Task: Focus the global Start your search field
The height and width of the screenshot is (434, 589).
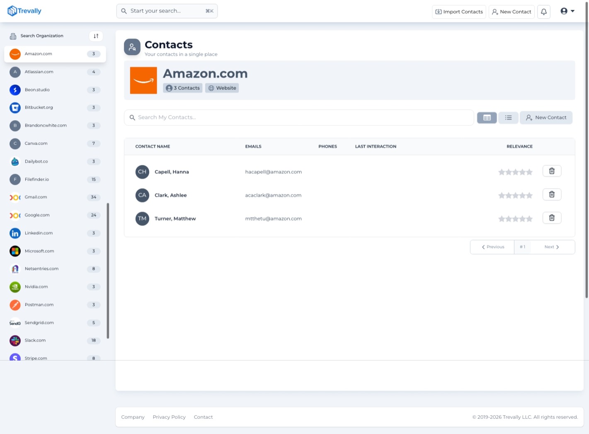Action: tap(167, 11)
